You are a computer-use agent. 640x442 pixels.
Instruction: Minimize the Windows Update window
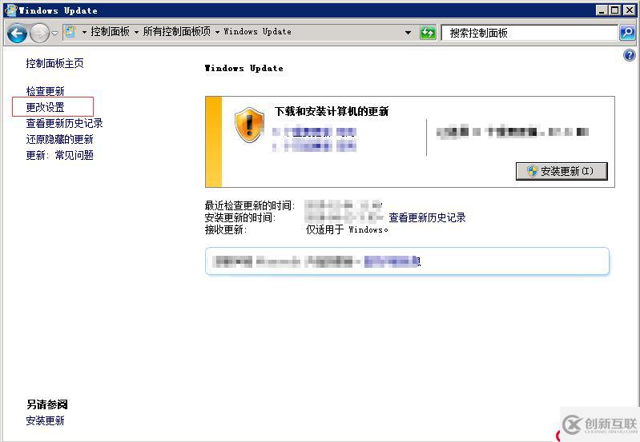point(602,10)
